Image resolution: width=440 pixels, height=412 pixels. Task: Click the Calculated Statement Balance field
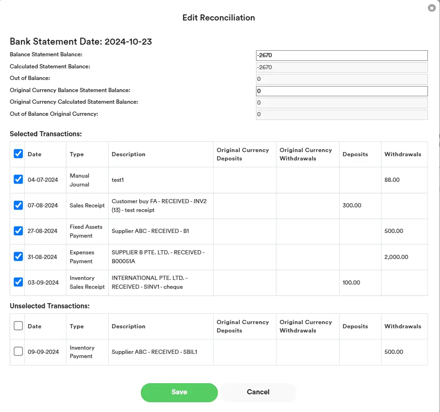click(341, 67)
